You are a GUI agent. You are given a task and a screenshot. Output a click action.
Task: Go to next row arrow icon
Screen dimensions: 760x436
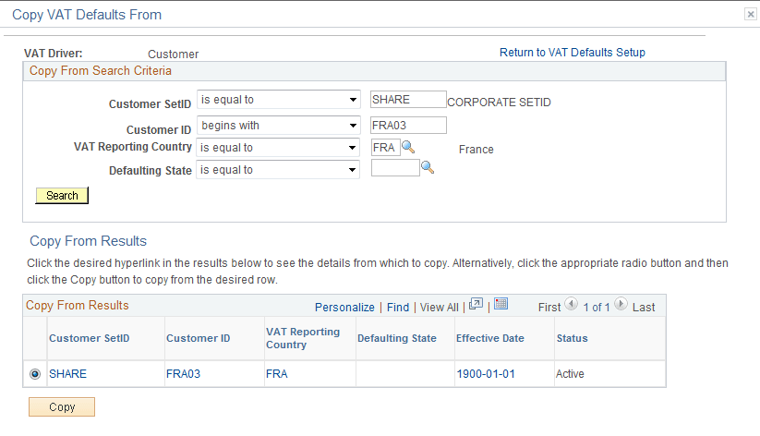click(621, 304)
